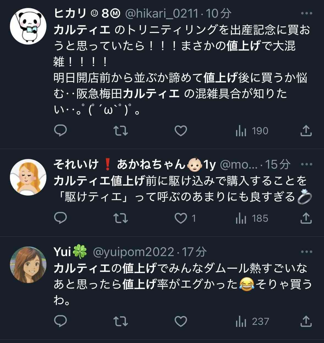Share Yui's tweet with 237 views
Screen dimensions: 324x343
coord(306,321)
